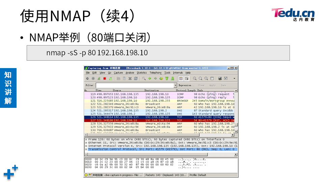Expand the Frame 126 tree row
The height and width of the screenshot is (182, 324).
point(86,140)
